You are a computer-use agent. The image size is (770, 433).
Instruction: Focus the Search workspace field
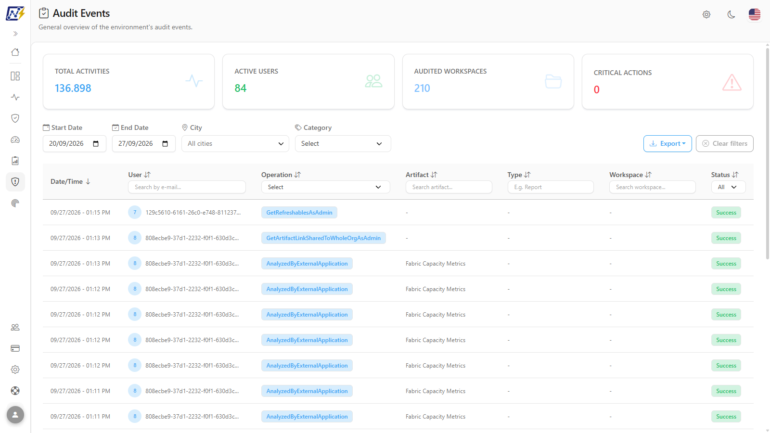click(653, 187)
